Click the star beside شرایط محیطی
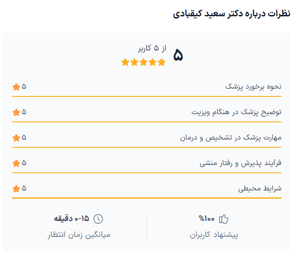 click(x=16, y=188)
